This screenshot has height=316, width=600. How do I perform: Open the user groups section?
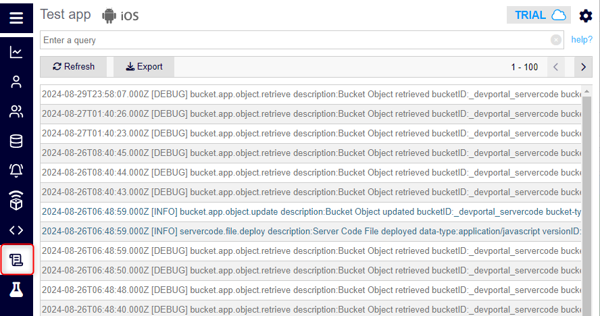click(x=16, y=111)
